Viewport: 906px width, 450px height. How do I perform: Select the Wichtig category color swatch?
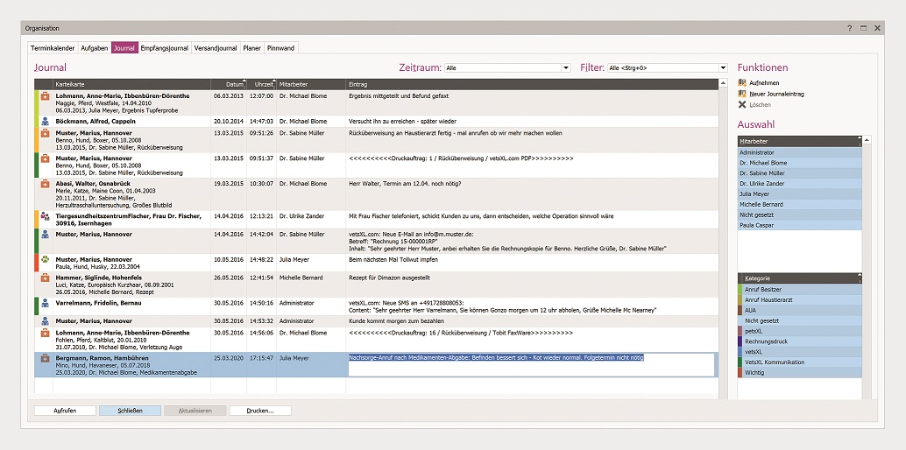[740, 372]
